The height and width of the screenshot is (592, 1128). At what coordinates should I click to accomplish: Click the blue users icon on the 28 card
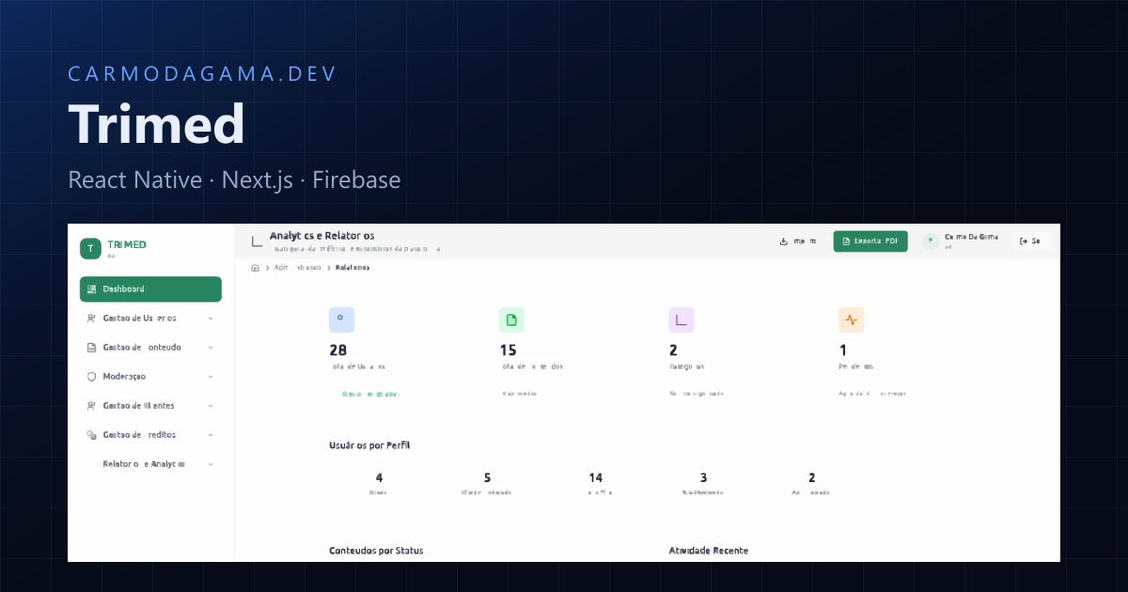[x=341, y=319]
